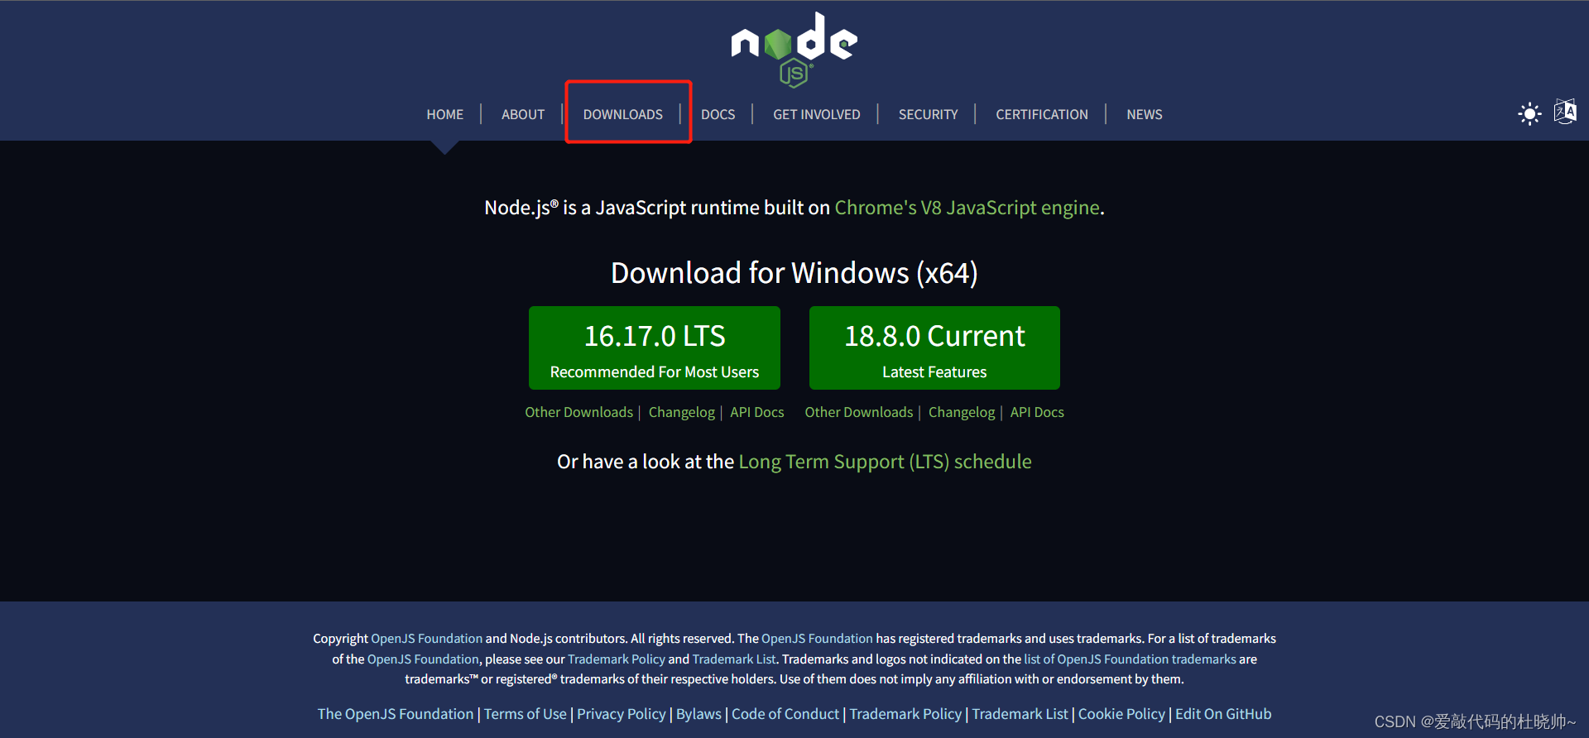Viewport: 1589px width, 738px height.
Task: Open the SECURITY nav item
Action: point(929,114)
